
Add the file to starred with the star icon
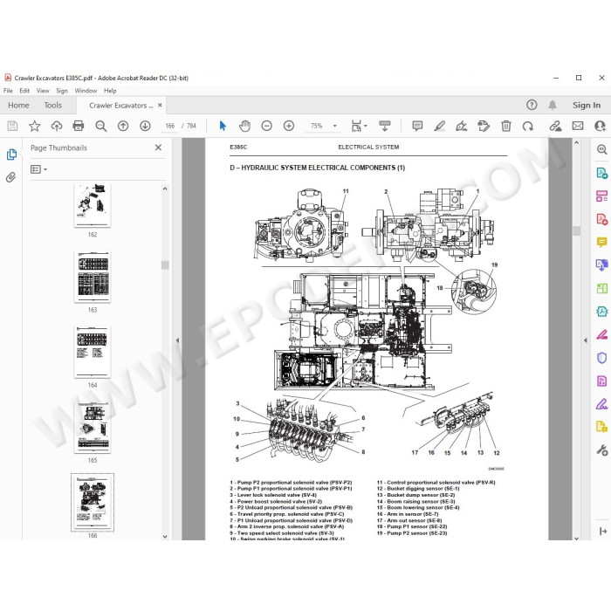tap(35, 126)
